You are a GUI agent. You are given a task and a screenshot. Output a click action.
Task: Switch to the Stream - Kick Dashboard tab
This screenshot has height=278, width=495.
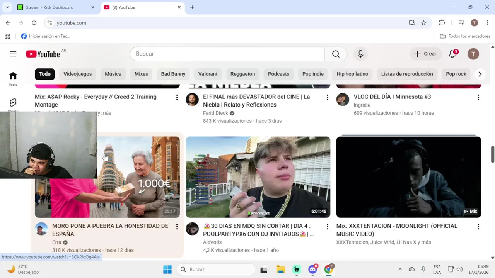pos(56,7)
